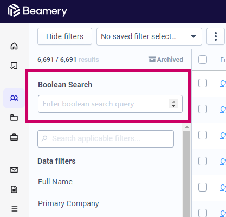Open the folder icon in sidebar

point(14,118)
